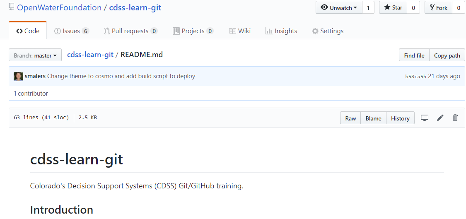Viewport: 466px width, 219px height.
Task: Click the README.md file name in breadcrumb
Action: coord(142,55)
